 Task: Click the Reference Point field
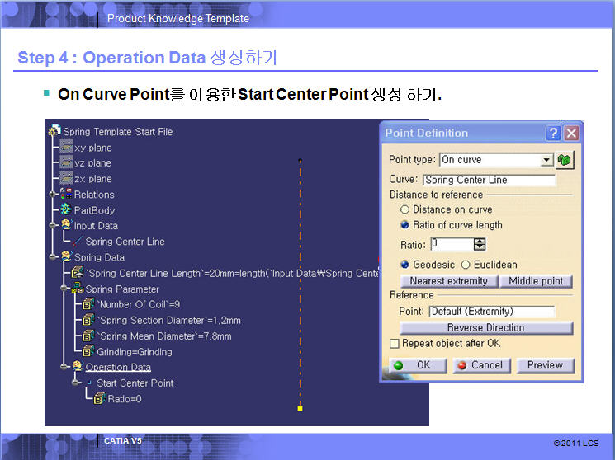[492, 312]
